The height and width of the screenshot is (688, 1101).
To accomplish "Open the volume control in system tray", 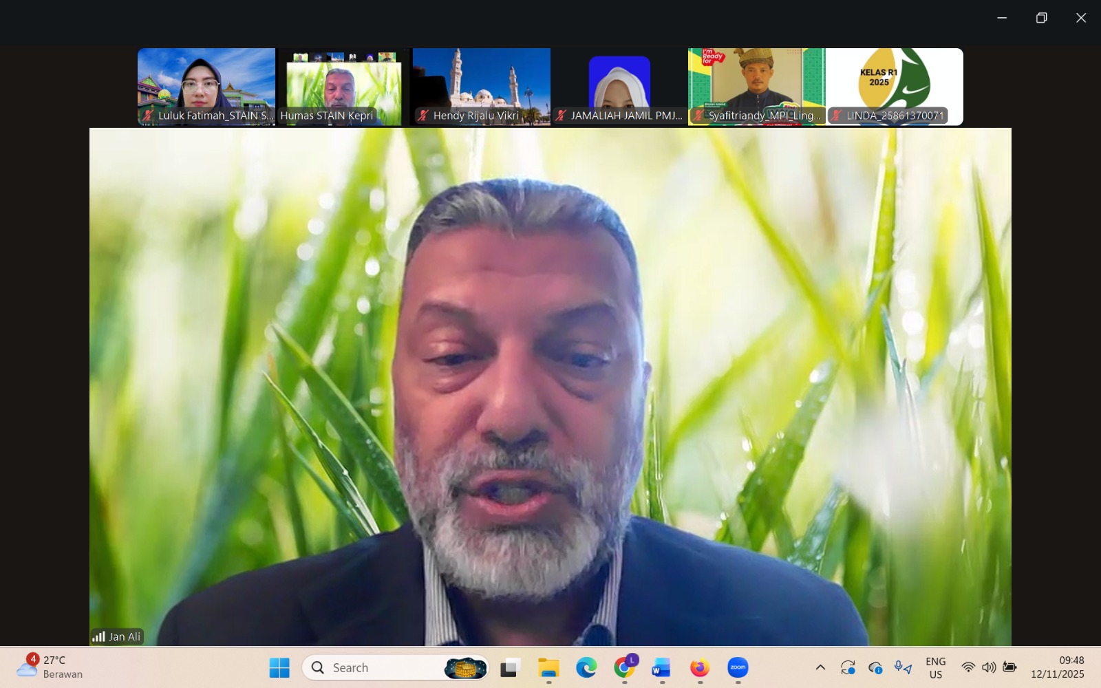I will 989,667.
